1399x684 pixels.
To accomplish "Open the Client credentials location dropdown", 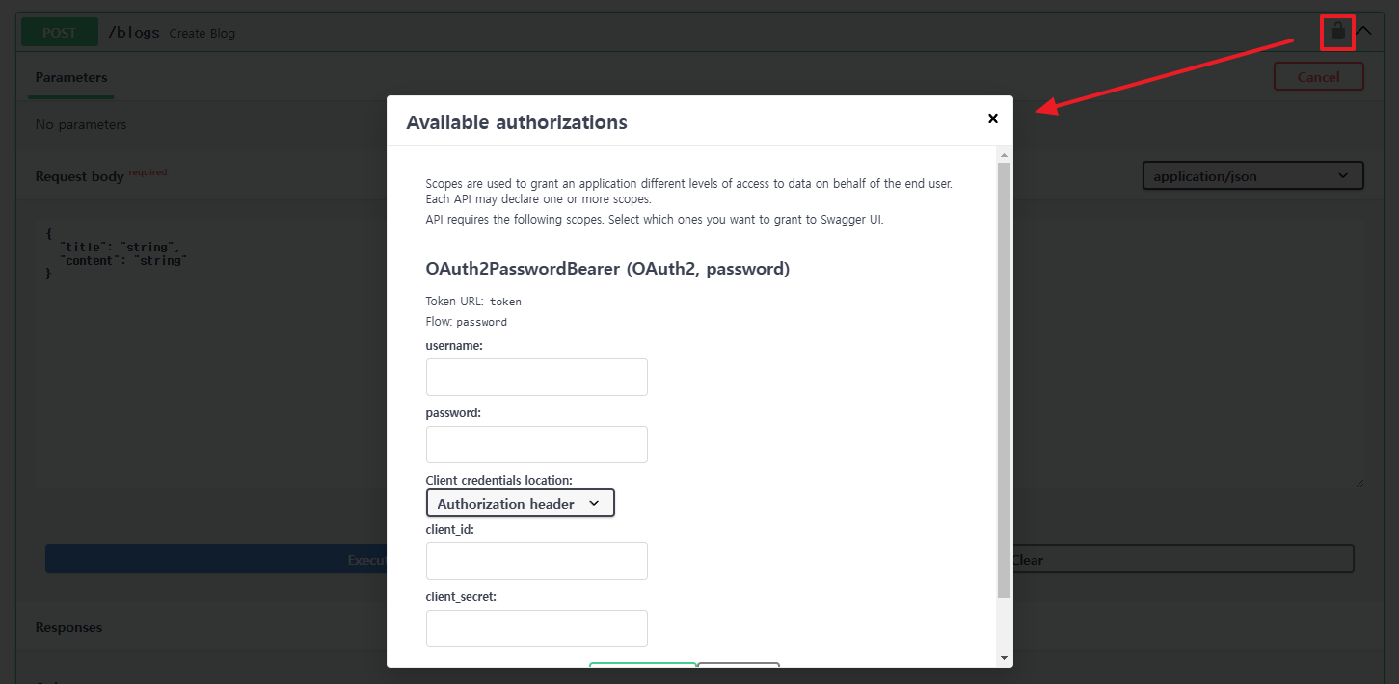I will (520, 503).
